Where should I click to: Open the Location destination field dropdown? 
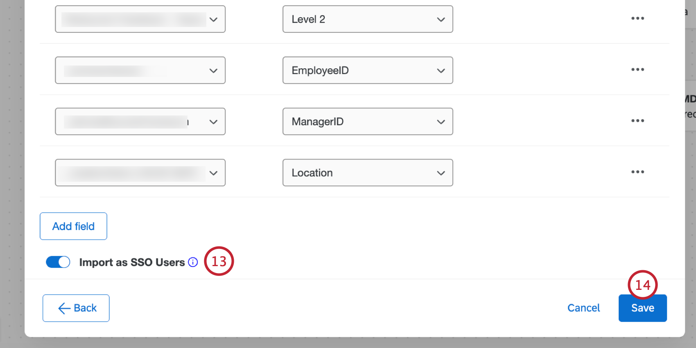pos(367,172)
